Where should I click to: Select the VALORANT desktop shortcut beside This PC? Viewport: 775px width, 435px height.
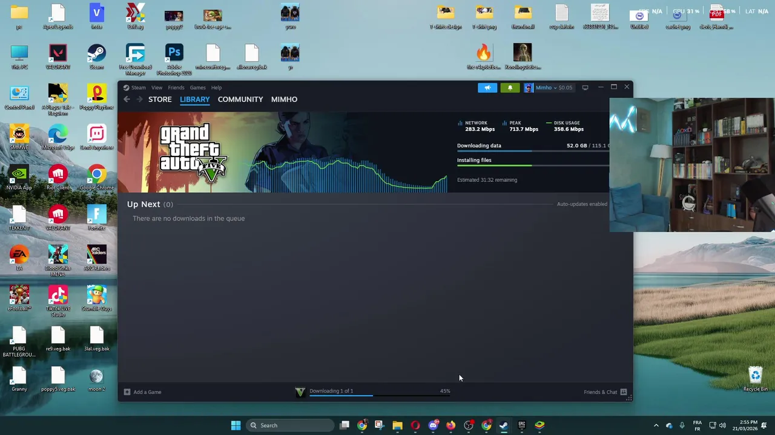(x=58, y=57)
